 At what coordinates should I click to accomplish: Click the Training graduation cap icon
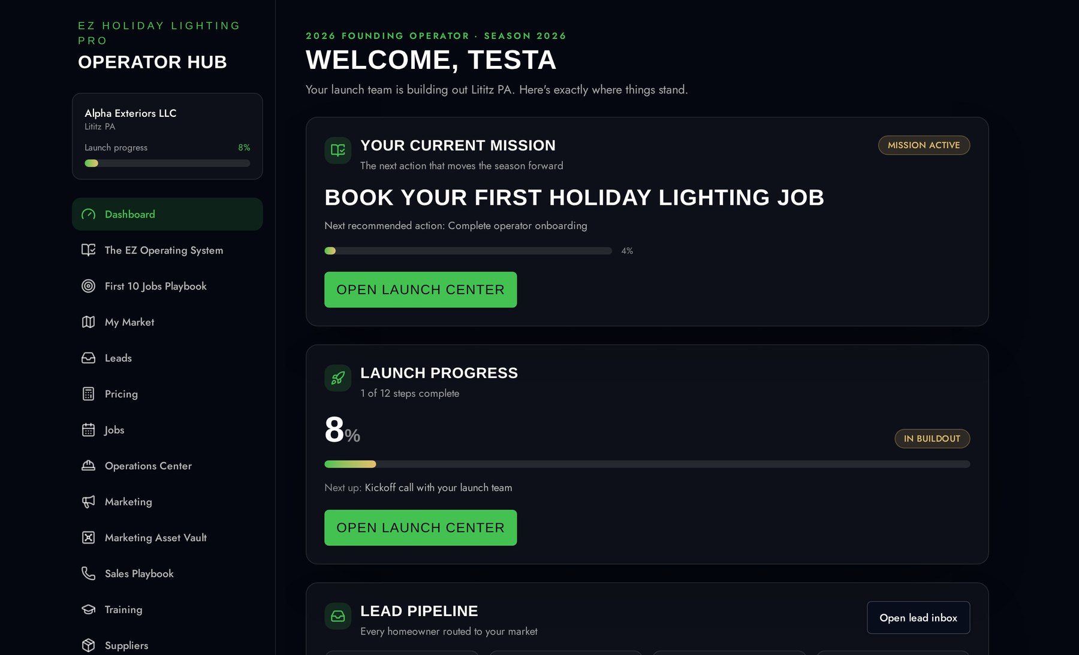(x=89, y=609)
